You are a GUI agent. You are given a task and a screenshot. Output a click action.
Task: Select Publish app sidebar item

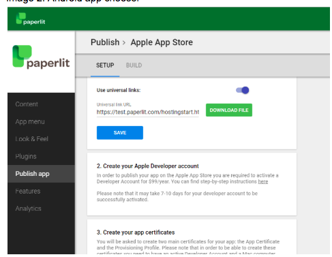click(41, 174)
